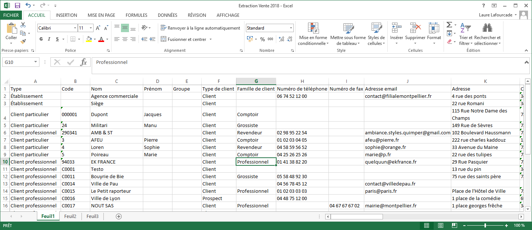Select the Format Painter brush icon

[23, 42]
